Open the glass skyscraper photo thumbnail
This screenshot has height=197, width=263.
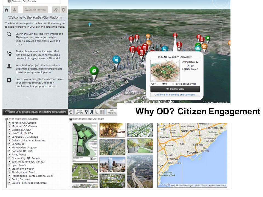(112, 165)
